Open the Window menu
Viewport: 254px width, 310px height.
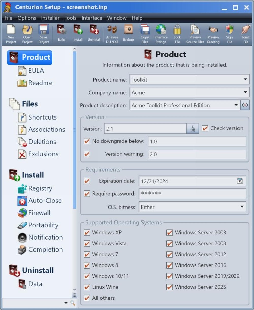pyautogui.click(x=117, y=18)
